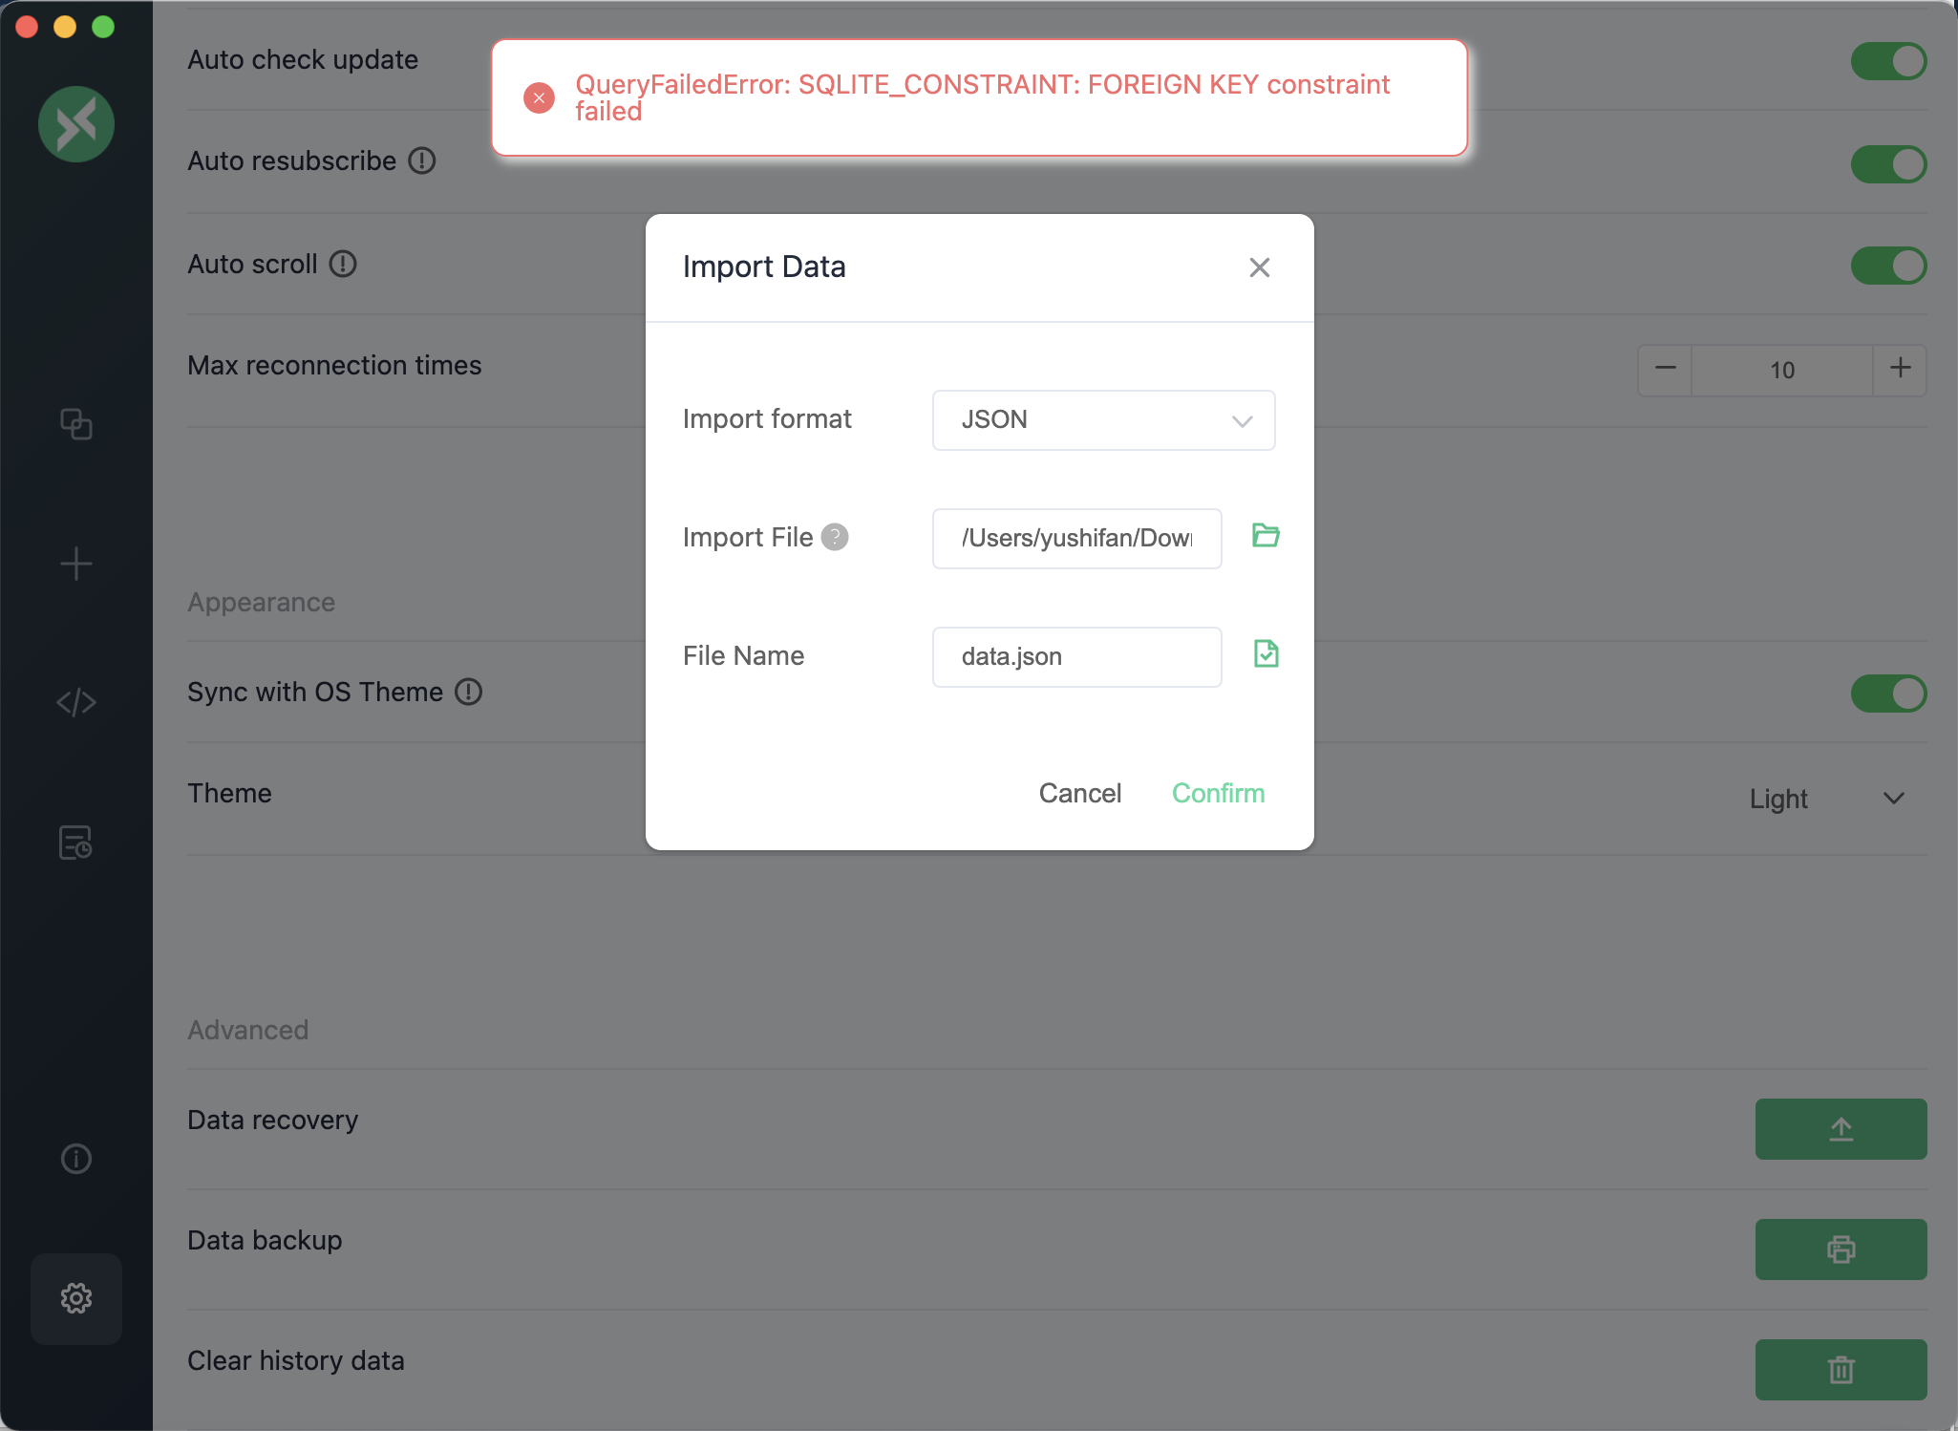1958x1431 pixels.
Task: Click the green file-check icon beside File Name
Action: [x=1265, y=654]
